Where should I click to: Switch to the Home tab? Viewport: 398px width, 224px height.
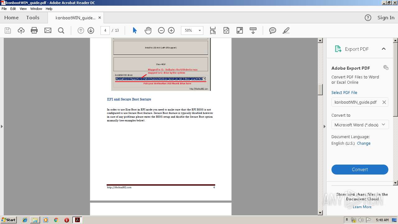tap(12, 18)
